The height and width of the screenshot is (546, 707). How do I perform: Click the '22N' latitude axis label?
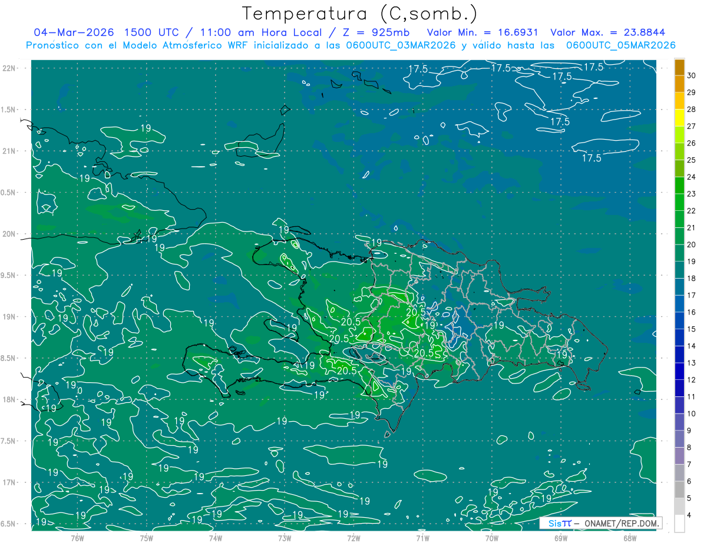click(x=8, y=68)
